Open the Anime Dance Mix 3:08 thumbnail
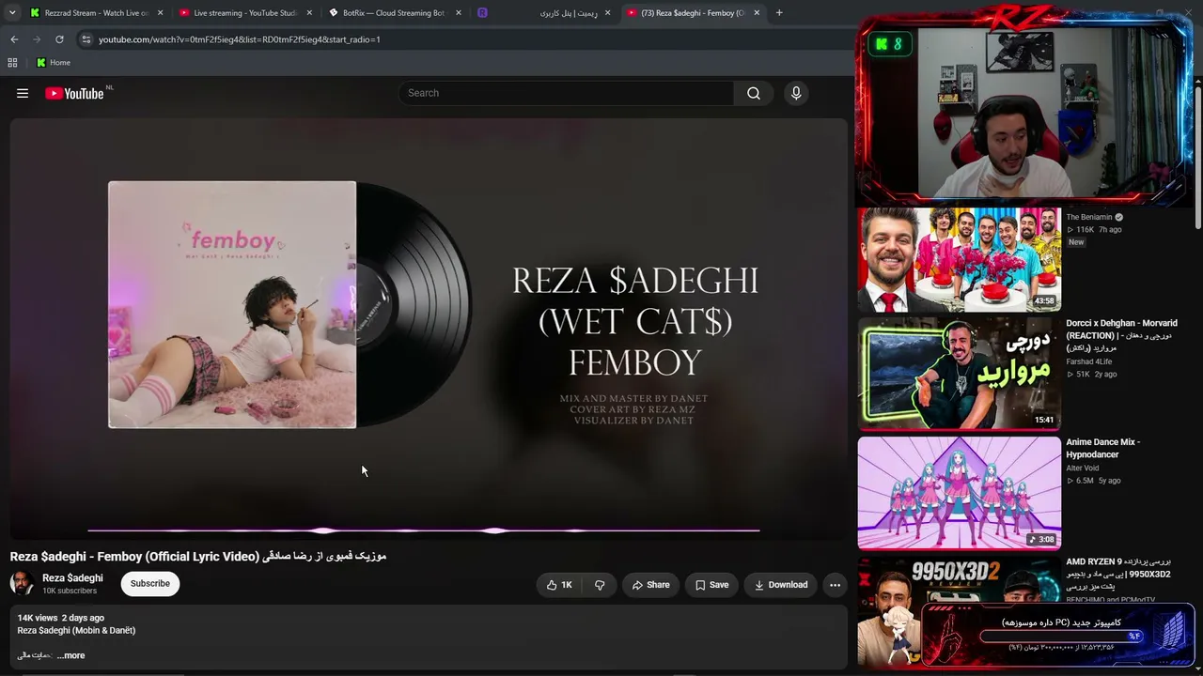Image resolution: width=1203 pixels, height=676 pixels. 959,493
